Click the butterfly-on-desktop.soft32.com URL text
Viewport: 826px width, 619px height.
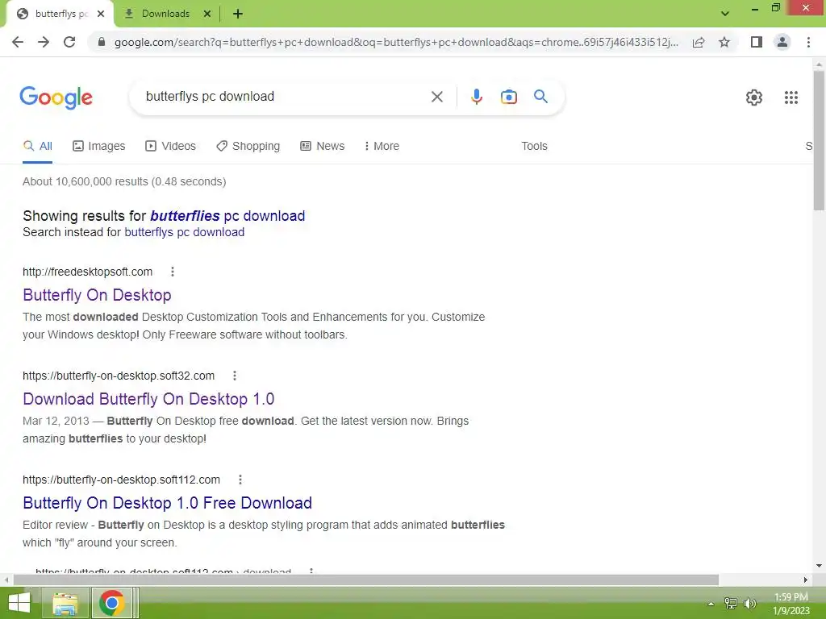coord(119,376)
